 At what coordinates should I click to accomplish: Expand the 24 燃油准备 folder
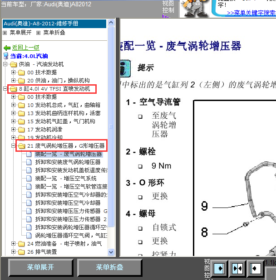click(x=13, y=244)
